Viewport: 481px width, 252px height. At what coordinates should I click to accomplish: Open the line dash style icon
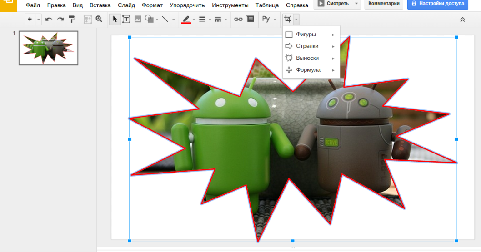218,19
